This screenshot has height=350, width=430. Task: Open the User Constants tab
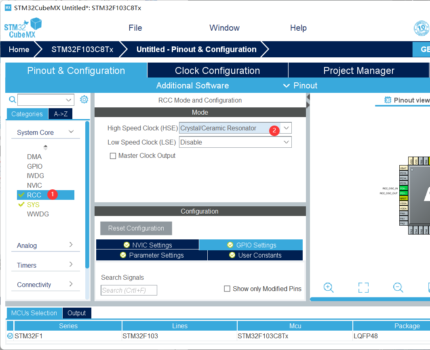click(255, 255)
